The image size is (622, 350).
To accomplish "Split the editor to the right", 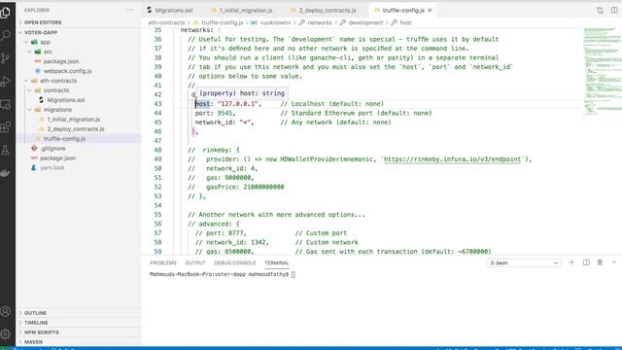I will [x=614, y=11].
